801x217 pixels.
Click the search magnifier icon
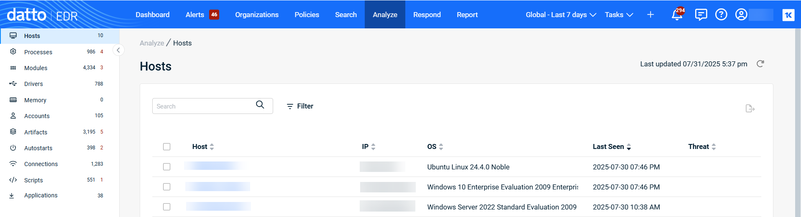pyautogui.click(x=260, y=105)
